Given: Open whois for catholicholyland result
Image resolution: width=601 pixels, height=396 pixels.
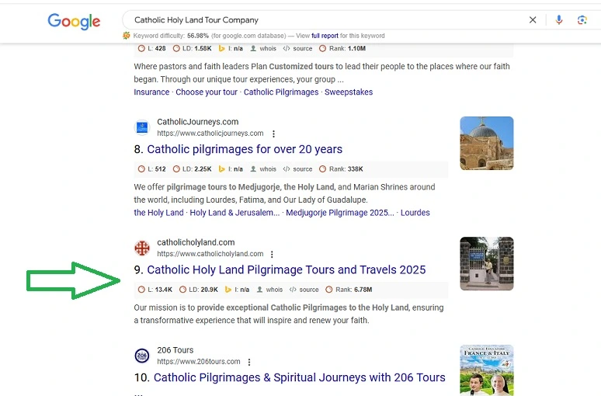Looking at the screenshot, I should pos(269,290).
